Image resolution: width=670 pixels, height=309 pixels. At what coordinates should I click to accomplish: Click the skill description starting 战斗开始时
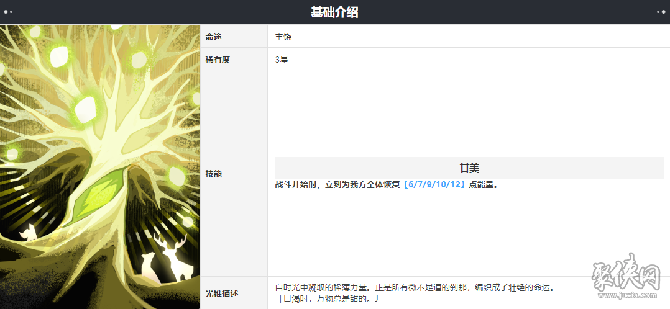click(x=387, y=186)
